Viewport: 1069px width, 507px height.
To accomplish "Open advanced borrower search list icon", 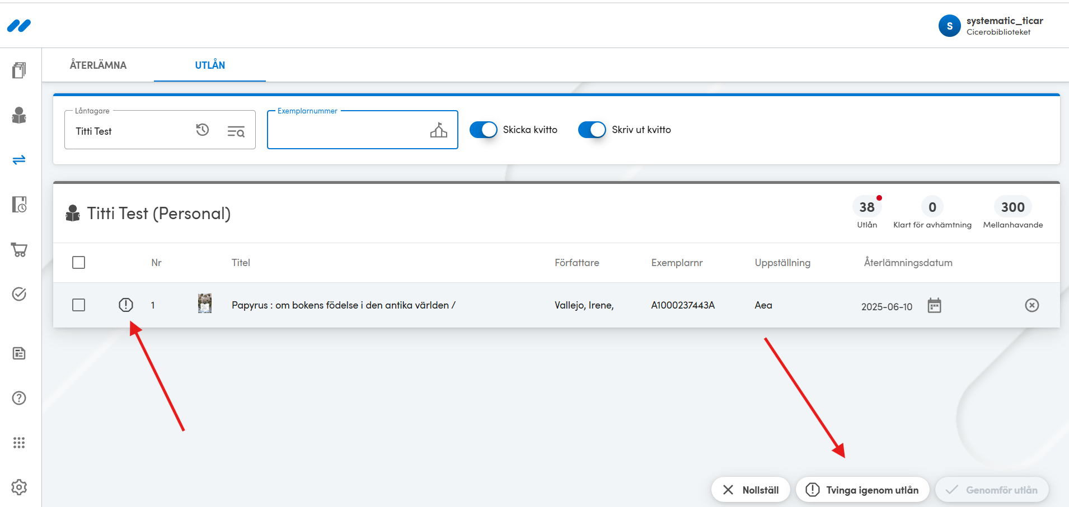I will (x=236, y=131).
